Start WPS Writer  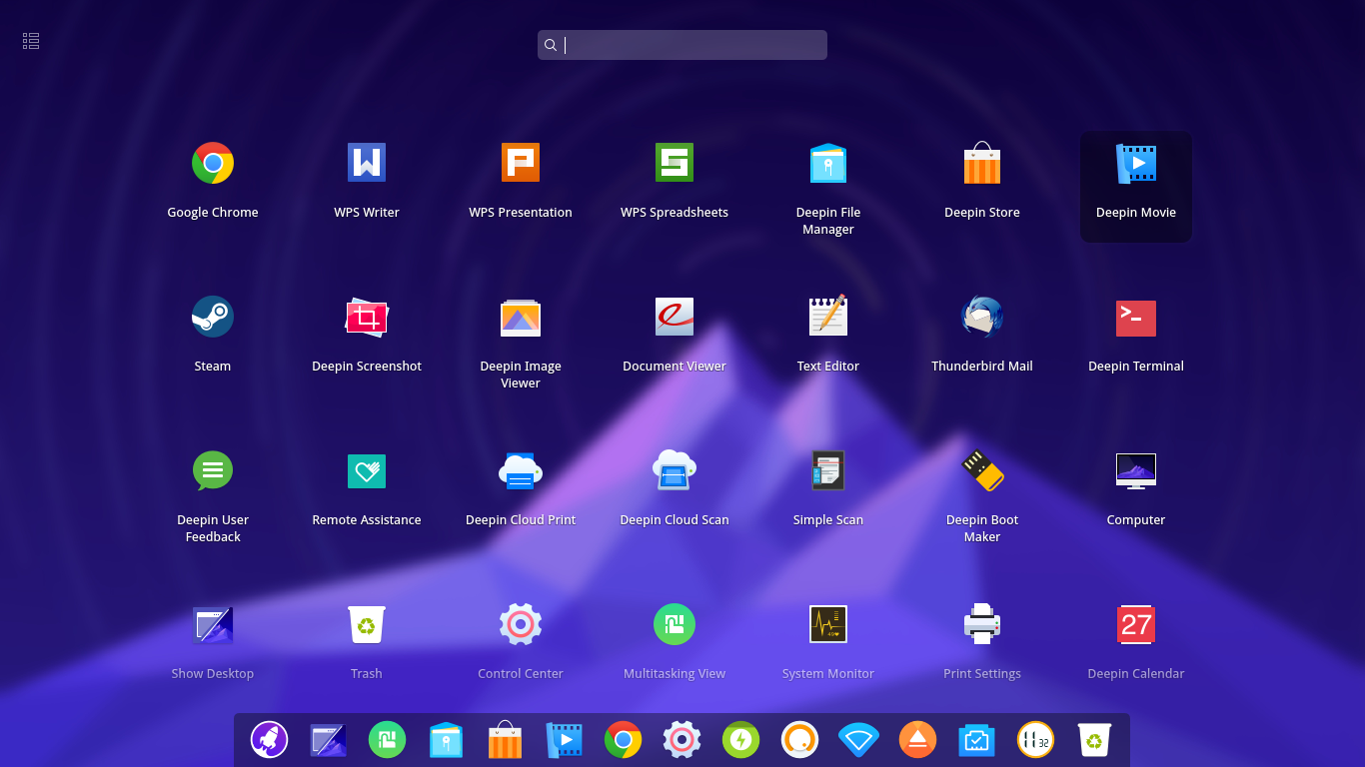pyautogui.click(x=366, y=163)
